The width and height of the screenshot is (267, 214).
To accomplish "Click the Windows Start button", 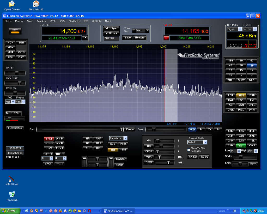I will [10, 211].
